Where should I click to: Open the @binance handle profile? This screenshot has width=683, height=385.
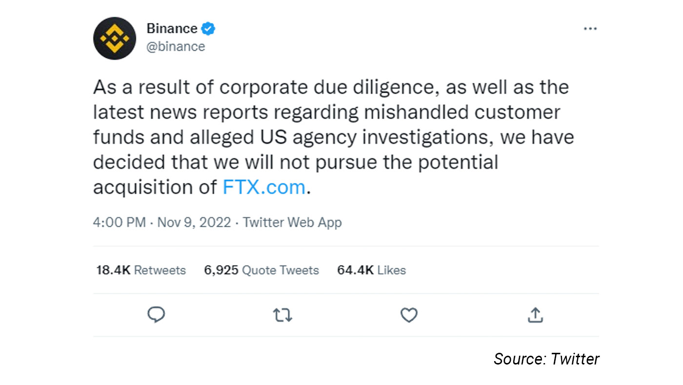coord(176,46)
